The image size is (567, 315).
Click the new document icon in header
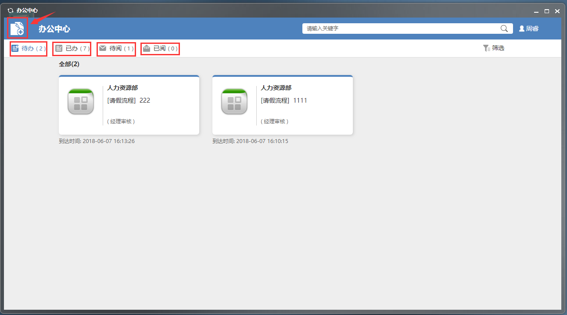(17, 29)
